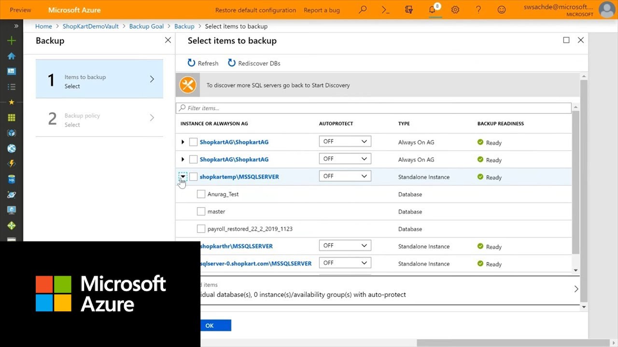This screenshot has width=618, height=347.
Task: Open the shopkartemp AUTOPROTECT dropdown
Action: pos(345,176)
